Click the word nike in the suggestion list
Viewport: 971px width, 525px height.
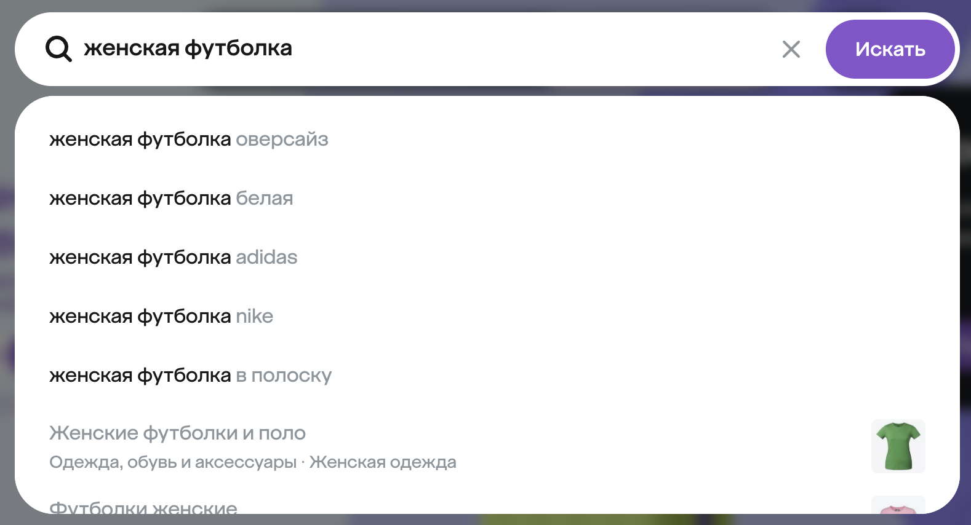click(255, 317)
